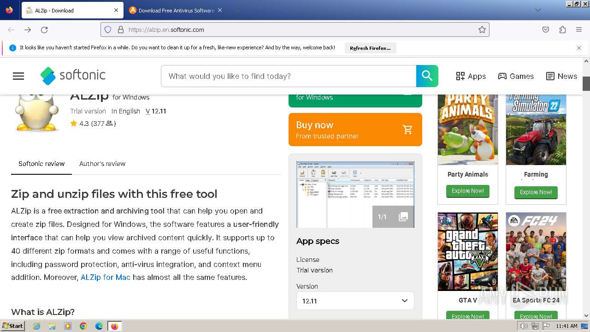This screenshot has height=332, width=590.
Task: Click the Refresh Firefox button
Action: tap(370, 48)
